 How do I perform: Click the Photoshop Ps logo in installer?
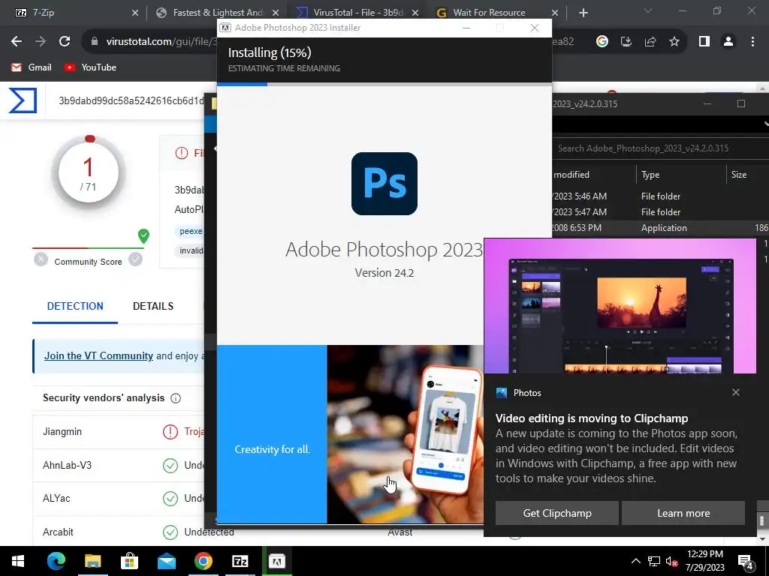384,184
